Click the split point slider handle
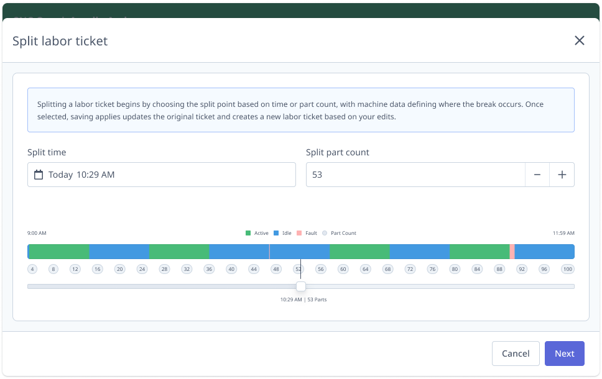The height and width of the screenshot is (379, 602). pos(301,286)
